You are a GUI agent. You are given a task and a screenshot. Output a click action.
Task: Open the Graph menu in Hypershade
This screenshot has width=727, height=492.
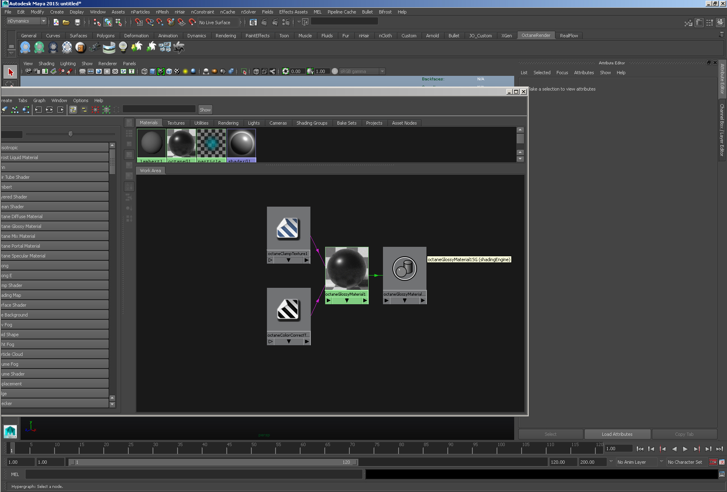coord(39,100)
